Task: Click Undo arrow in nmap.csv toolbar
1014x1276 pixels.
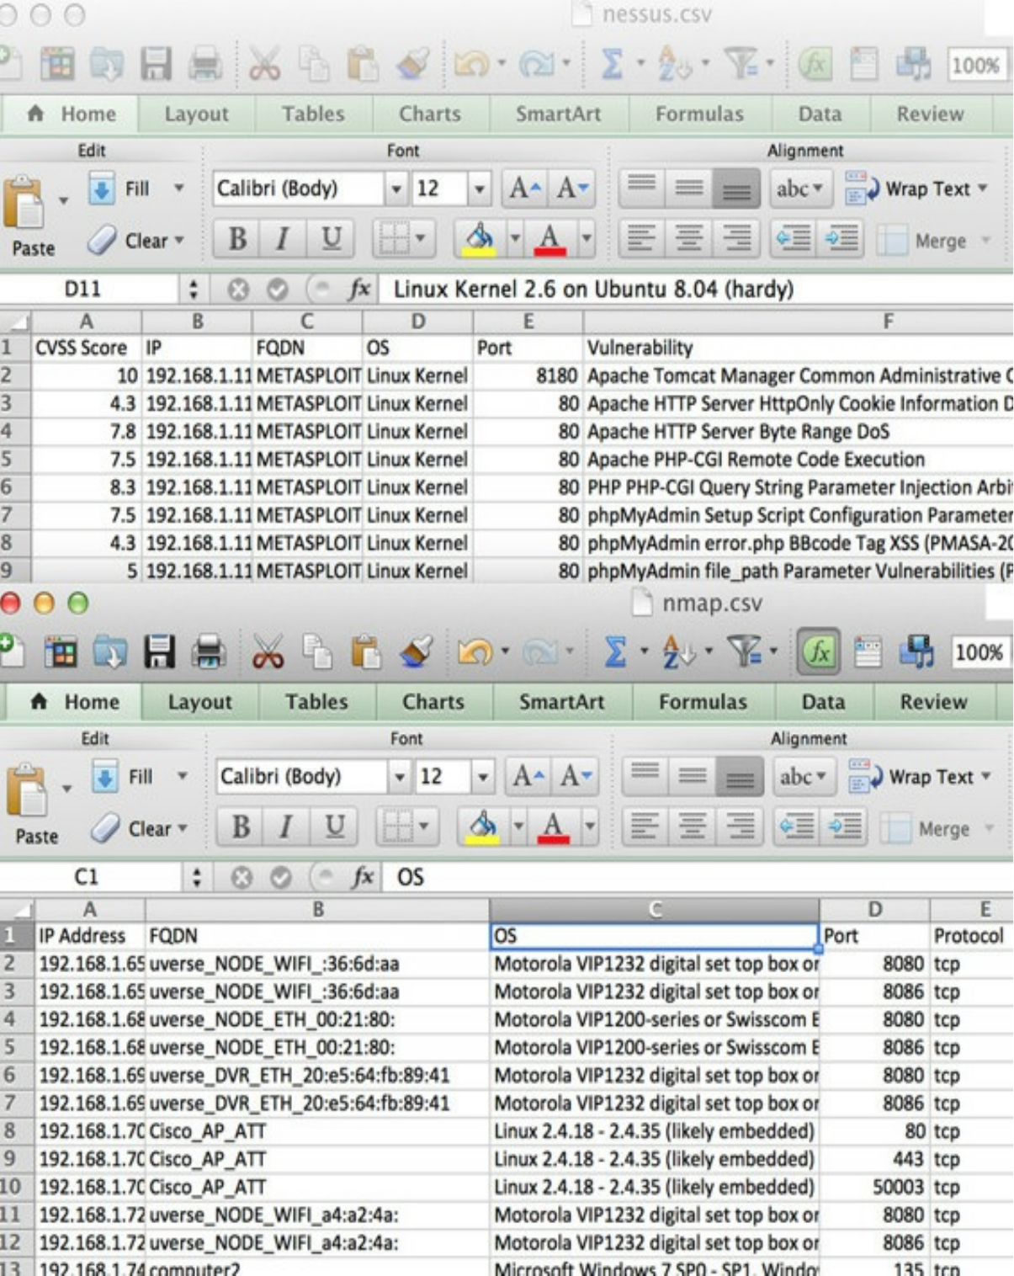Action: pos(475,652)
